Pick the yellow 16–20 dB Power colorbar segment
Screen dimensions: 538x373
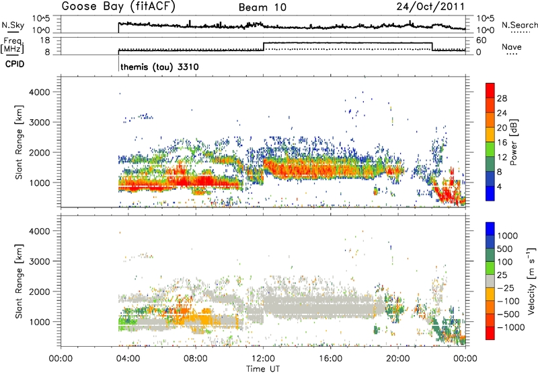coord(490,135)
